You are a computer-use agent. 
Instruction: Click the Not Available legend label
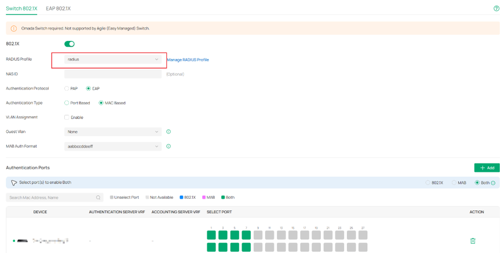(x=162, y=198)
